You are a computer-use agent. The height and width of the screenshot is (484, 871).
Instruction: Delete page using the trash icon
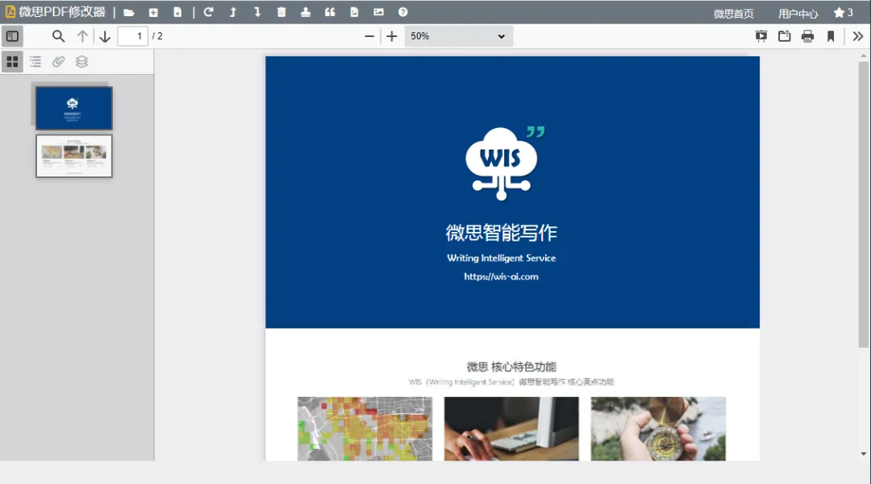point(281,11)
